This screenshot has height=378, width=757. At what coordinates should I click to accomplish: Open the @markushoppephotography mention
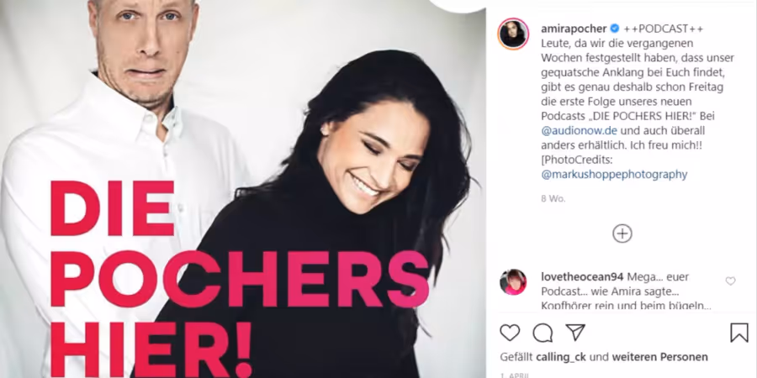614,175
